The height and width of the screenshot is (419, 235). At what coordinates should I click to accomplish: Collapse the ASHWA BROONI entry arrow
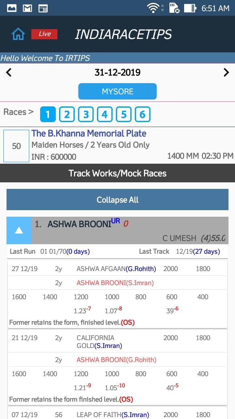click(x=19, y=230)
